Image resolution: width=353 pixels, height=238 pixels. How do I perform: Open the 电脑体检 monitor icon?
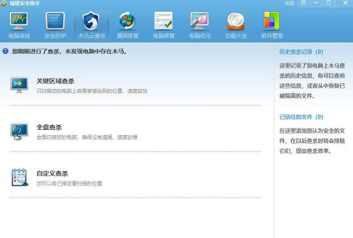(19, 22)
